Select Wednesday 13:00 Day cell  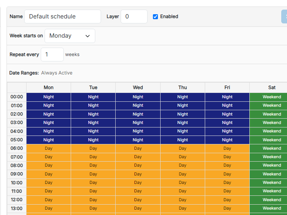pyautogui.click(x=138, y=208)
